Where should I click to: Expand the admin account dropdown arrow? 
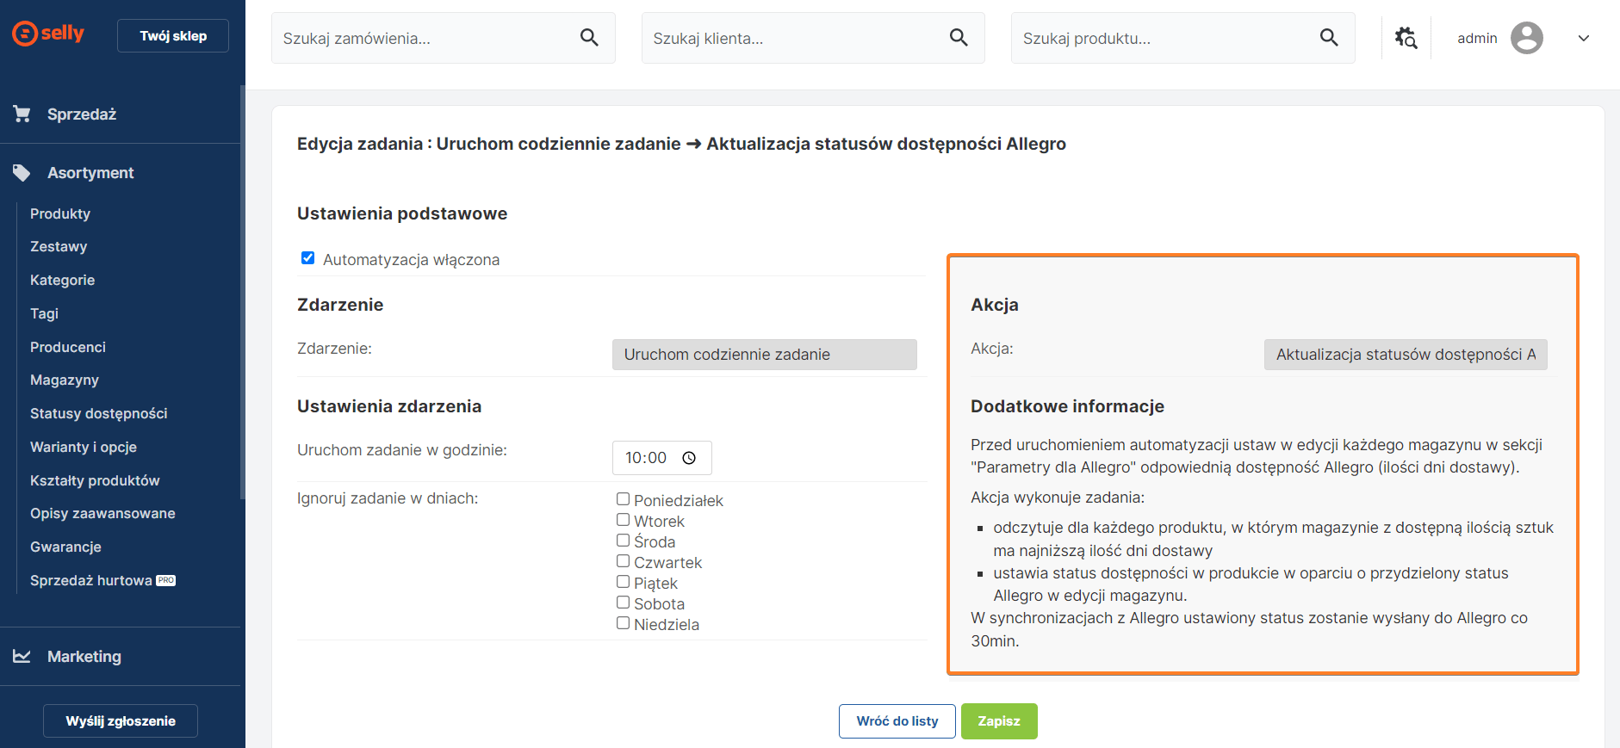tap(1583, 38)
